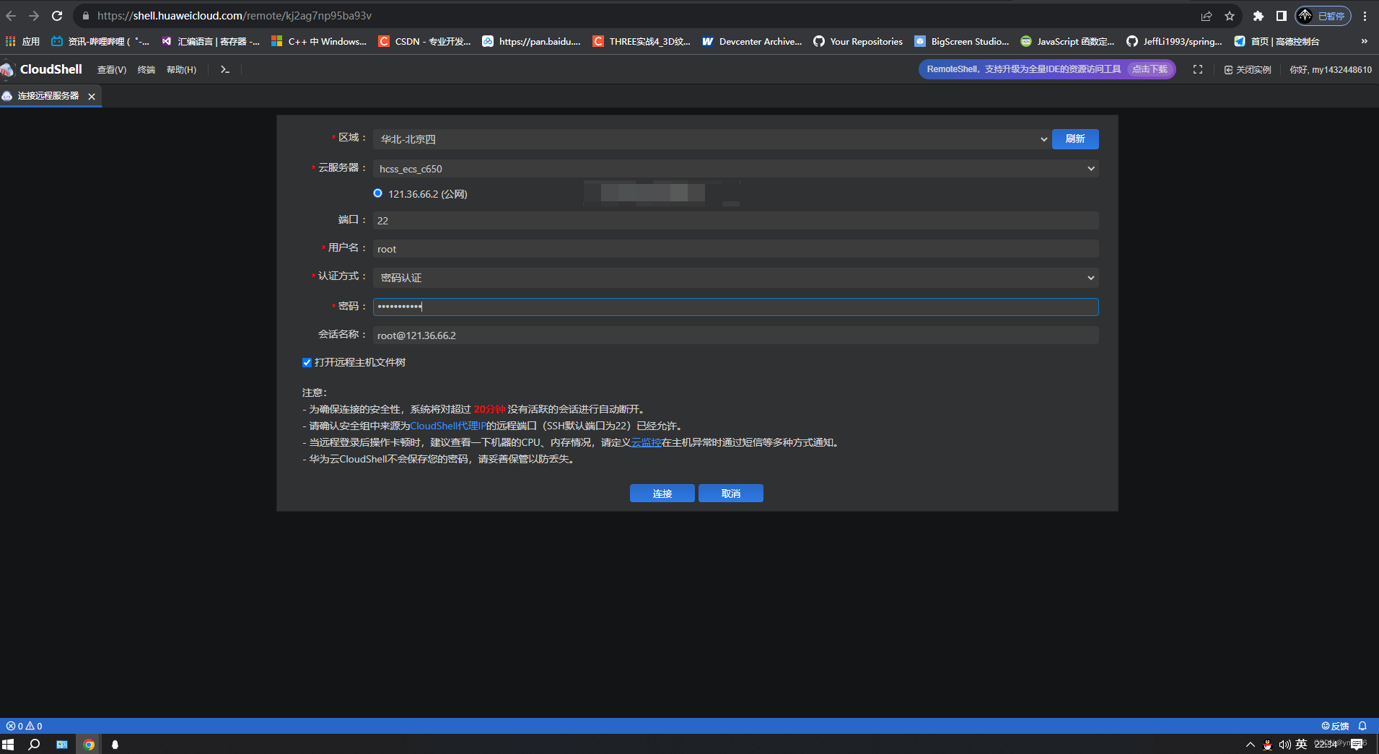This screenshot has height=754, width=1379.
Task: Open the CSDN bookmark
Action: coord(424,41)
